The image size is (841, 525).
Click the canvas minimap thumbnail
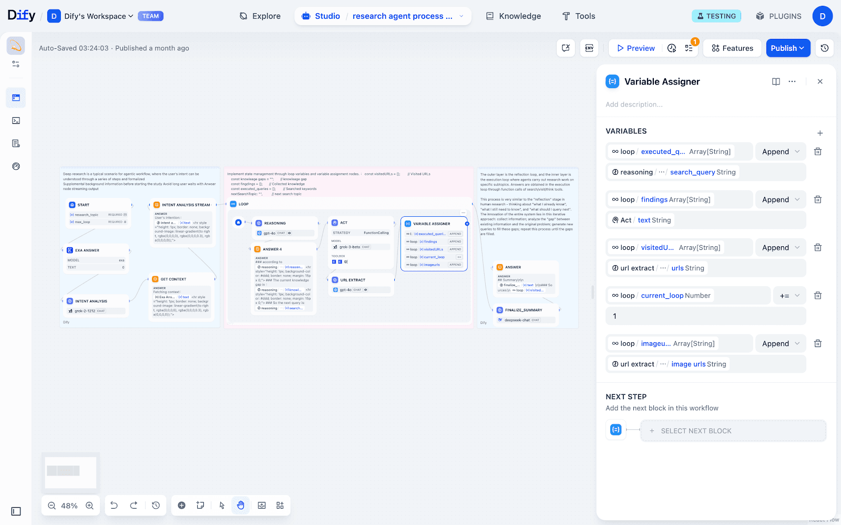70,471
